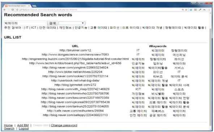Open the dropdown next to the 검색 button
214x132 pixels.
pyautogui.click(x=72, y=23)
